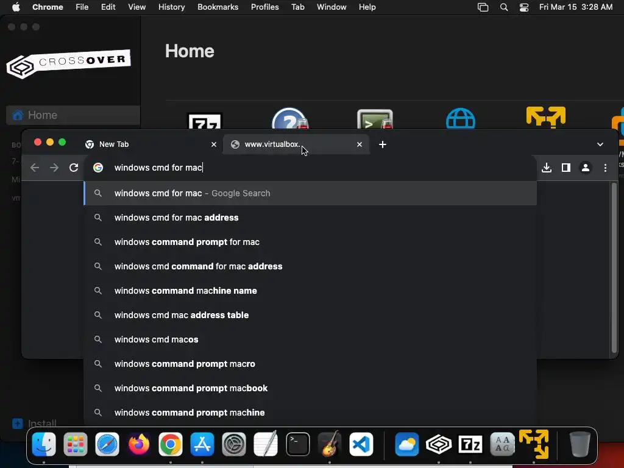The image size is (624, 468).
Task: Open the Window menu
Action: (331, 7)
